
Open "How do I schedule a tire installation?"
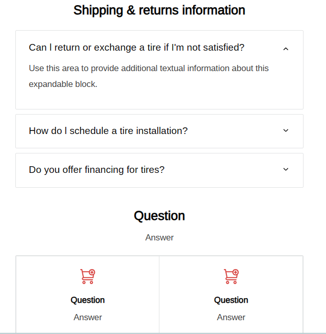point(108,131)
